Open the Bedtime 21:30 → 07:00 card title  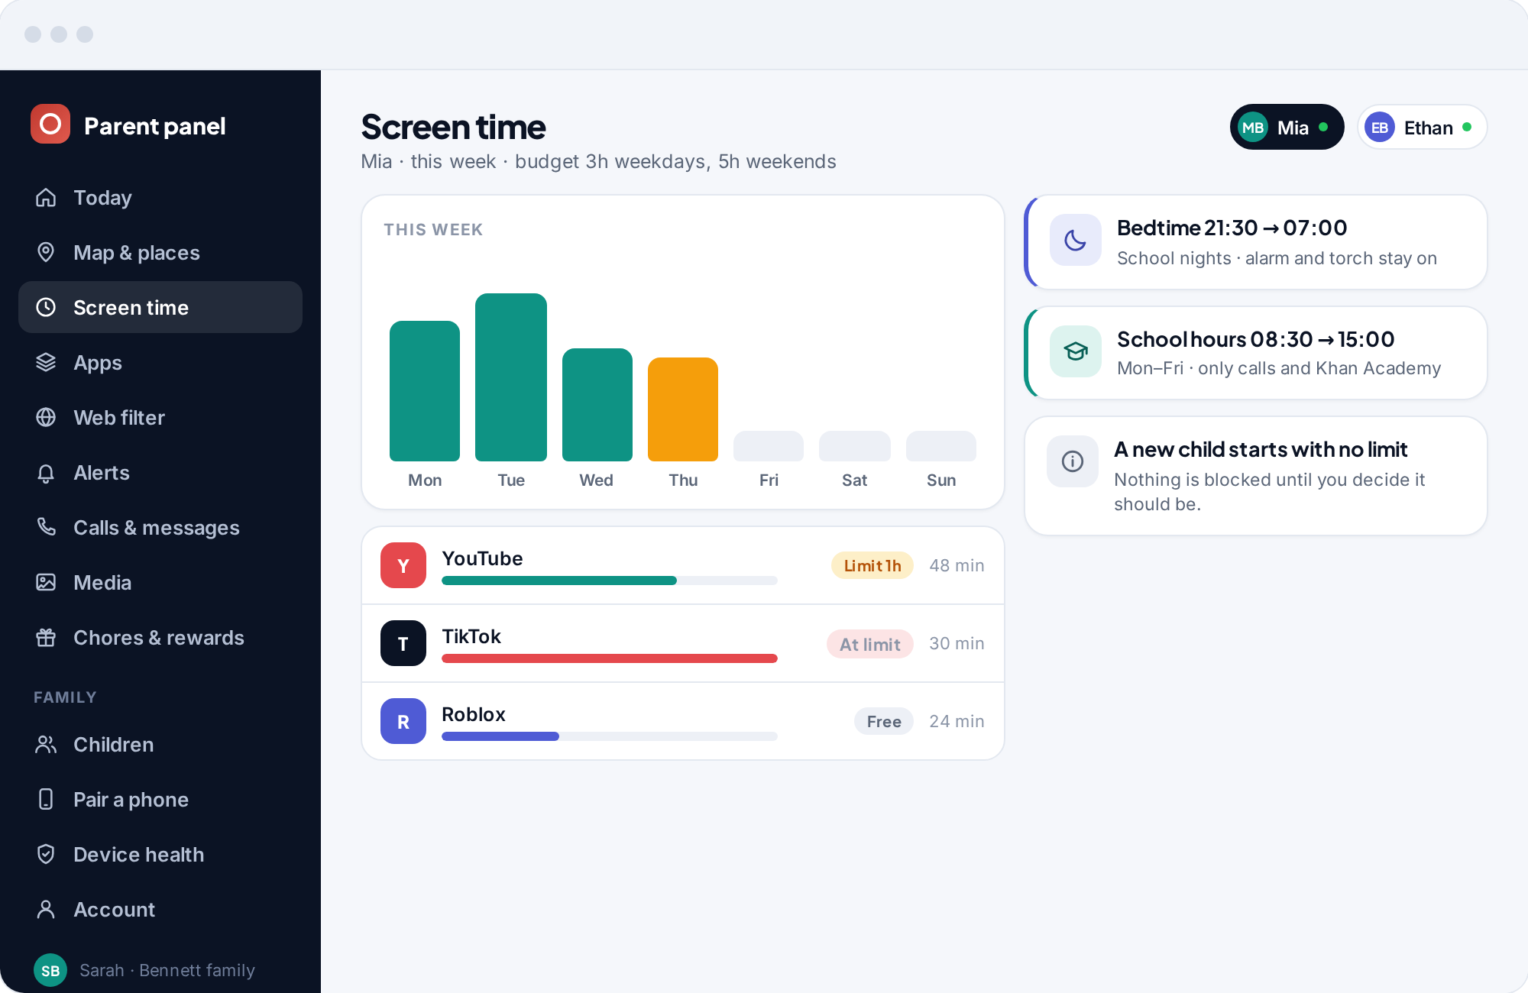point(1232,228)
